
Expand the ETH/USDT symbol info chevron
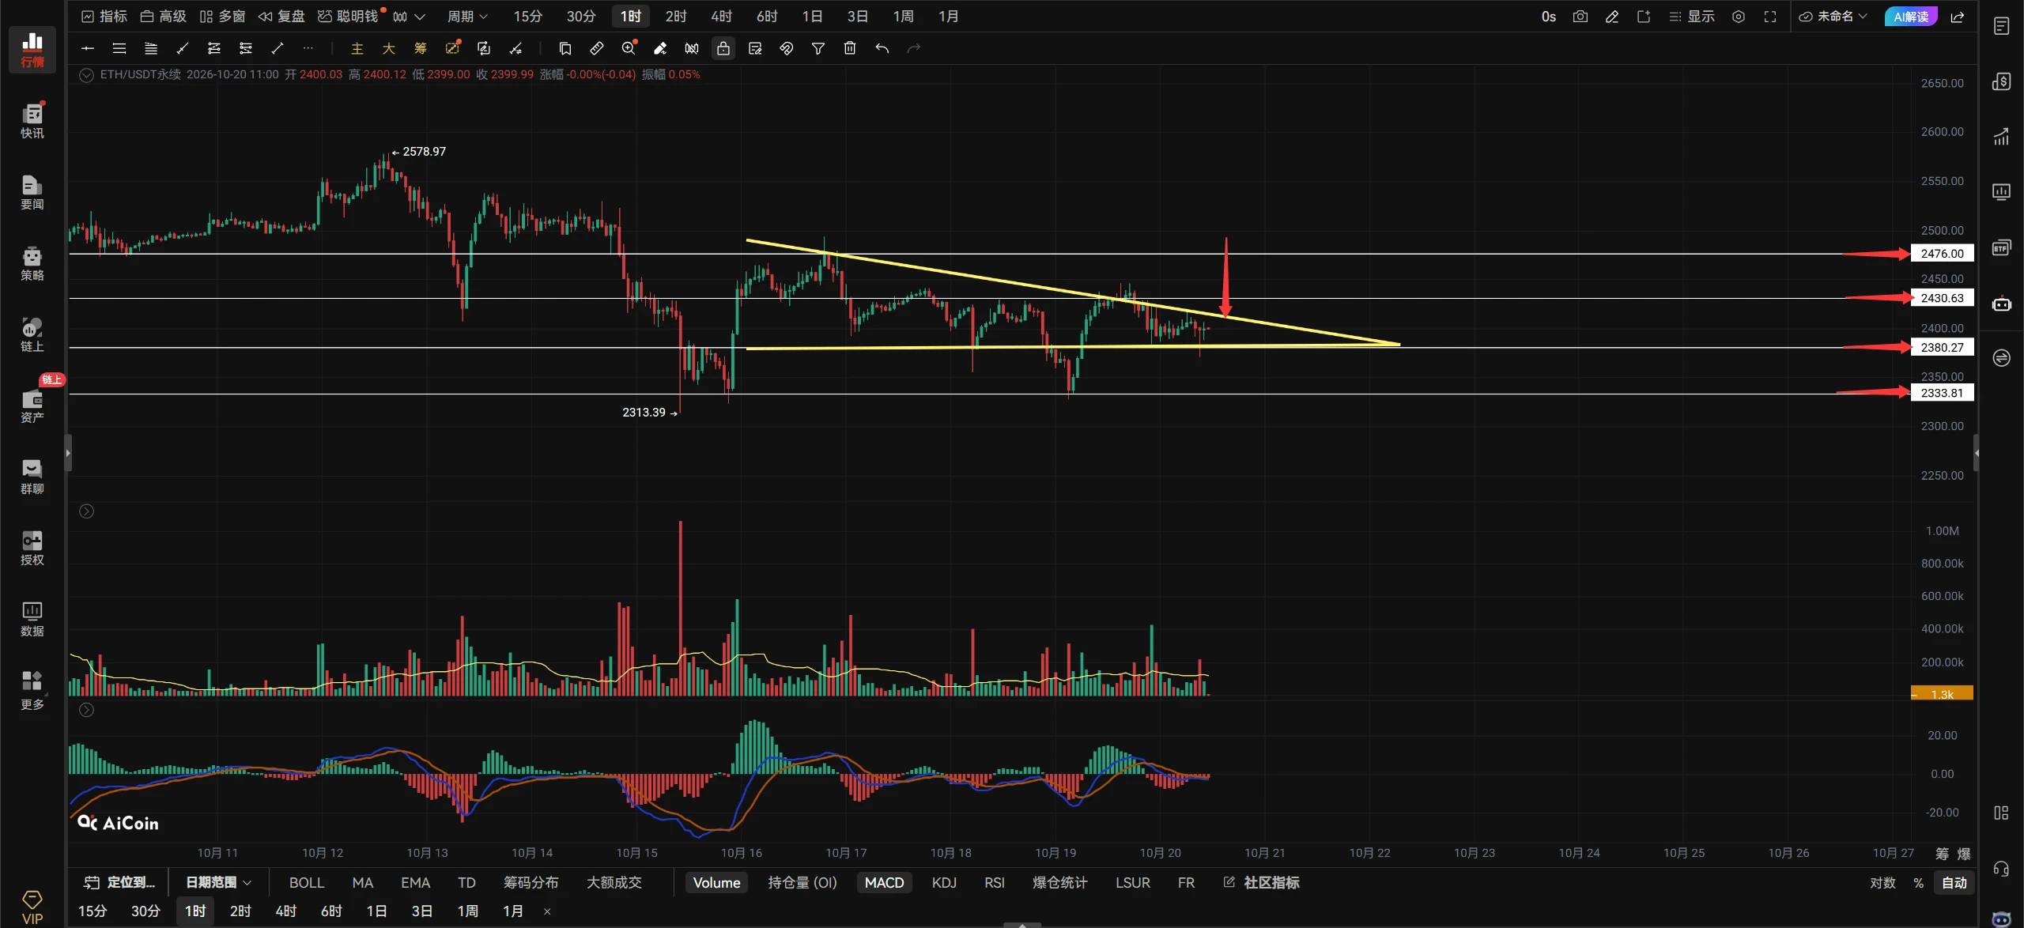(87, 75)
